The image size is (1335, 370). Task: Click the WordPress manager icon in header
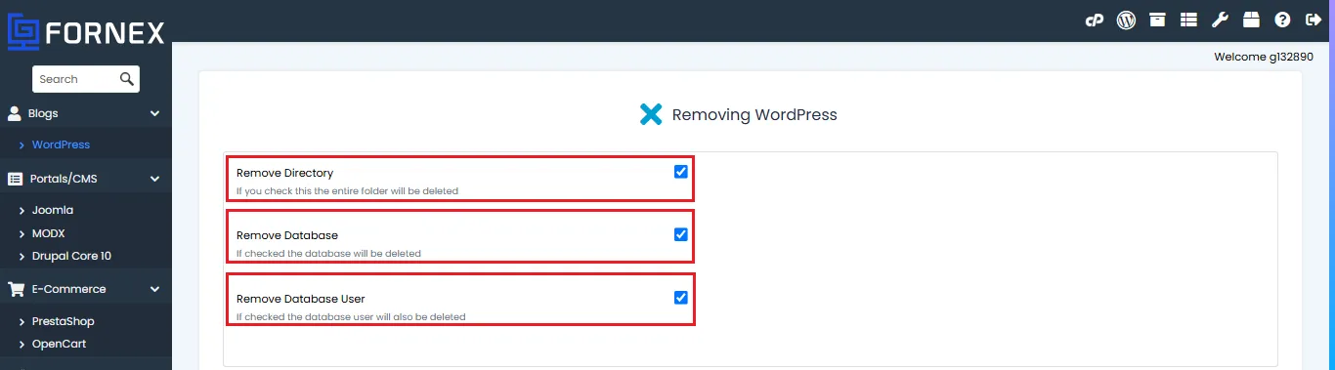1126,20
